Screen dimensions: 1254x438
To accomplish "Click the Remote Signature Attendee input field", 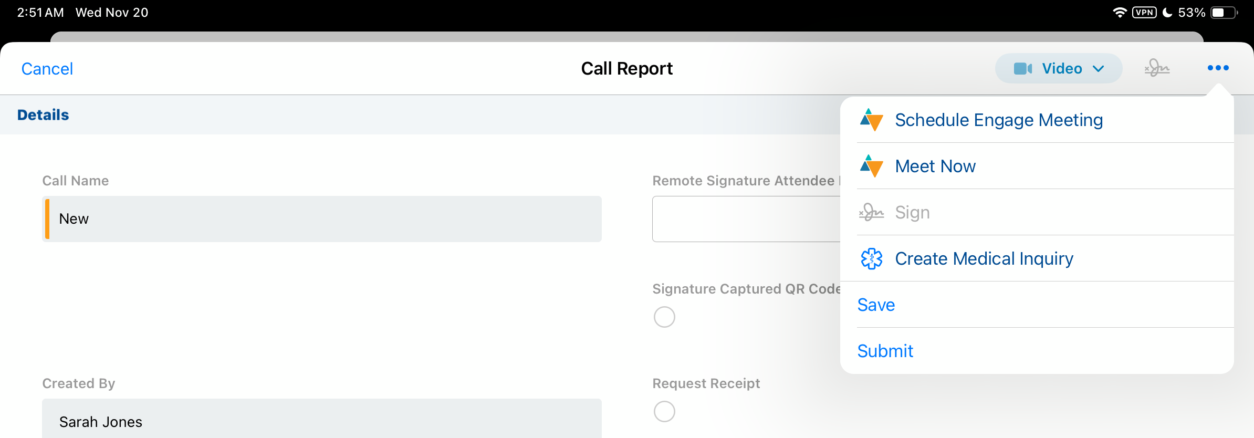I will 746,219.
